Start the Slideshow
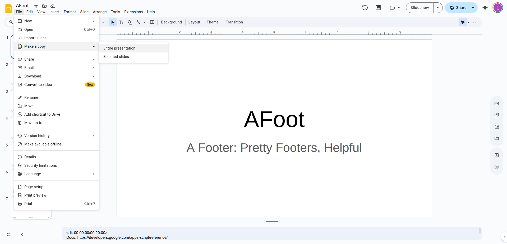Viewport: 507px width, 244px height. (x=420, y=8)
